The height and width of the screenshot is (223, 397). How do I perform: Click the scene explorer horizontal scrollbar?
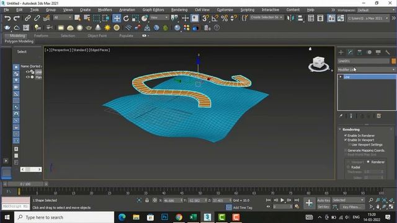point(31,169)
